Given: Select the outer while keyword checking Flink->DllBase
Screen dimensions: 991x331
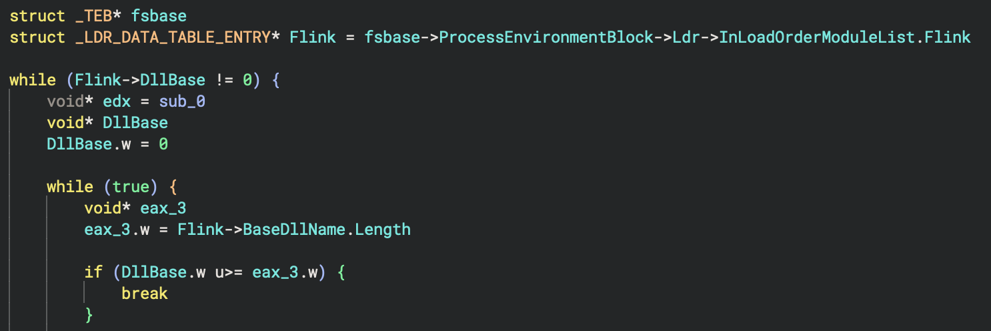Looking at the screenshot, I should (32, 80).
